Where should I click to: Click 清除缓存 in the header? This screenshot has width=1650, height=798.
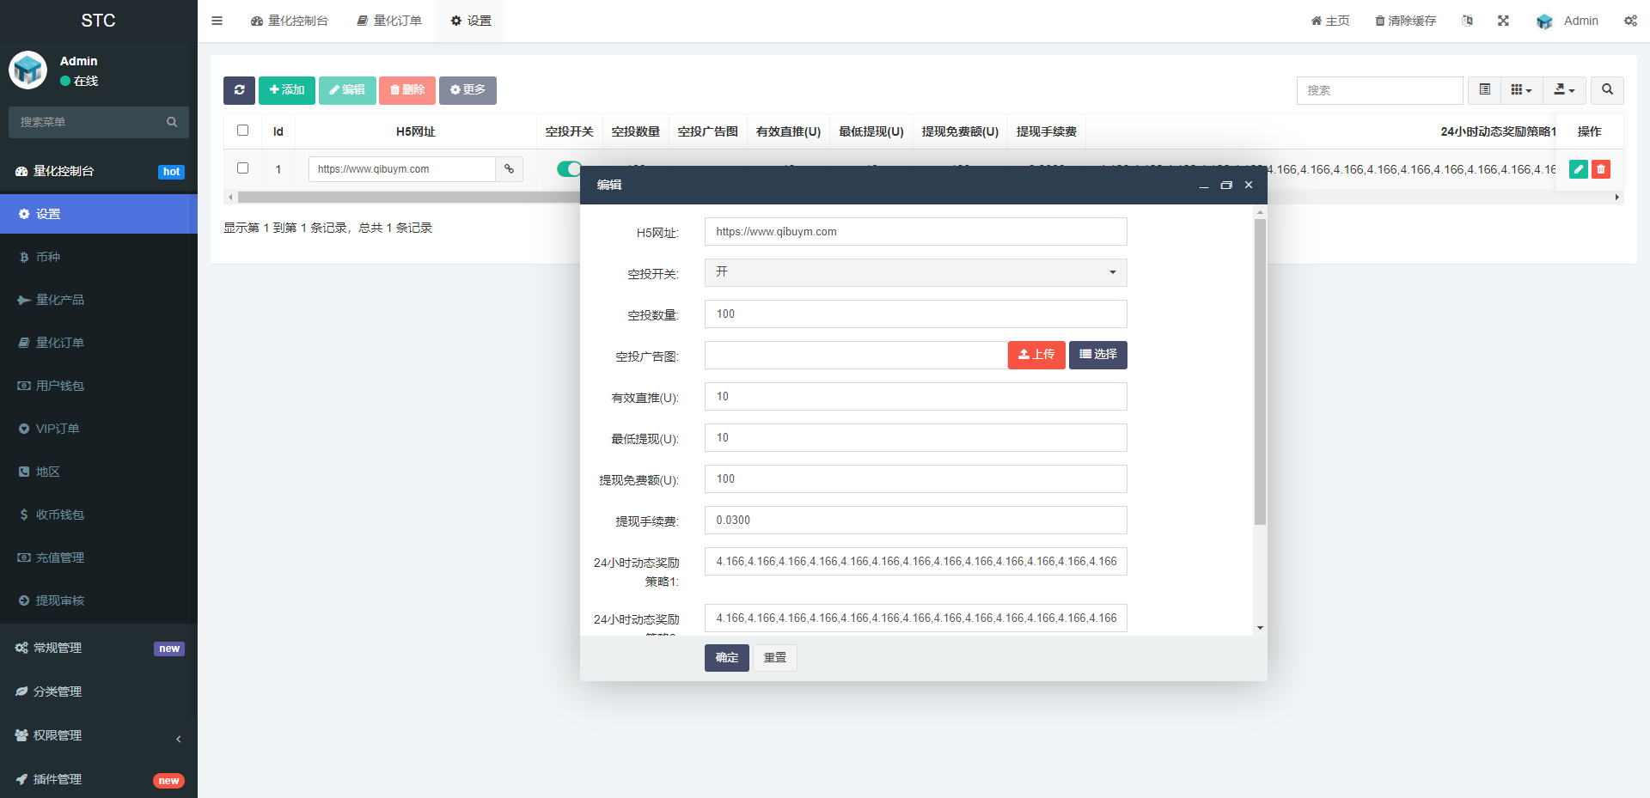(1406, 21)
